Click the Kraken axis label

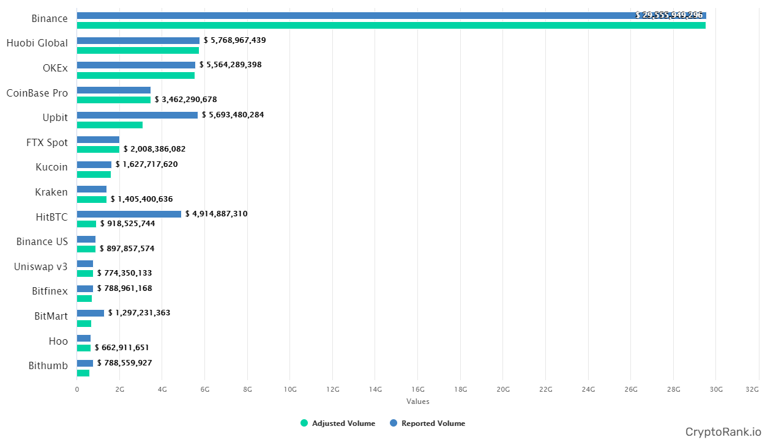[51, 192]
